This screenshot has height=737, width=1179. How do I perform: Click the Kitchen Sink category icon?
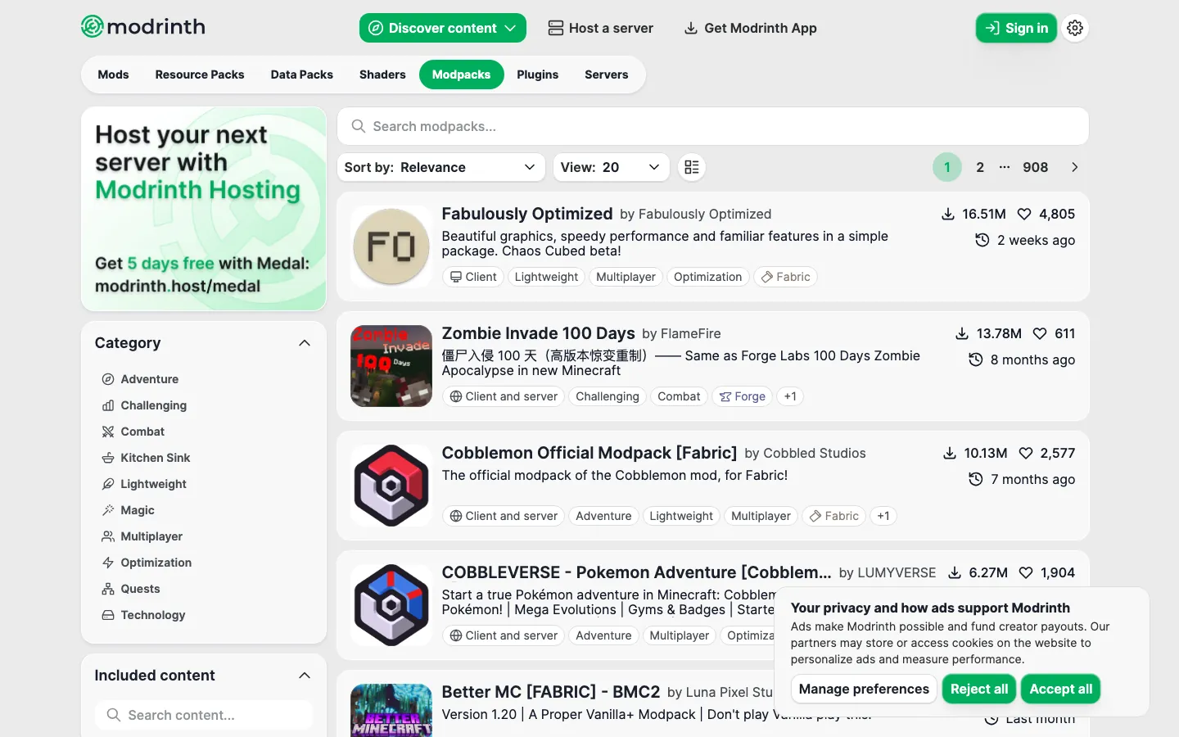[x=108, y=458]
